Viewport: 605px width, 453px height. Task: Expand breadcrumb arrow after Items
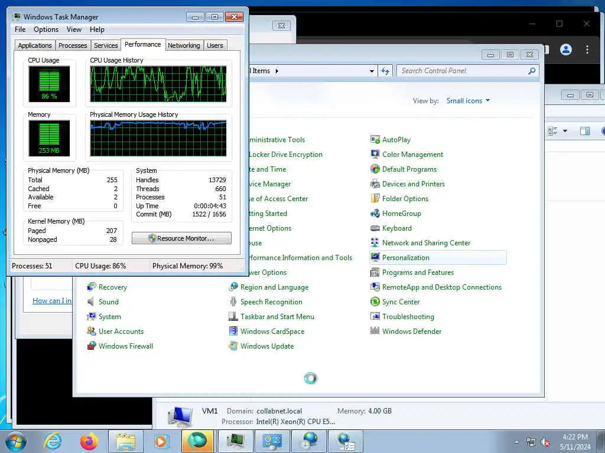click(x=277, y=71)
